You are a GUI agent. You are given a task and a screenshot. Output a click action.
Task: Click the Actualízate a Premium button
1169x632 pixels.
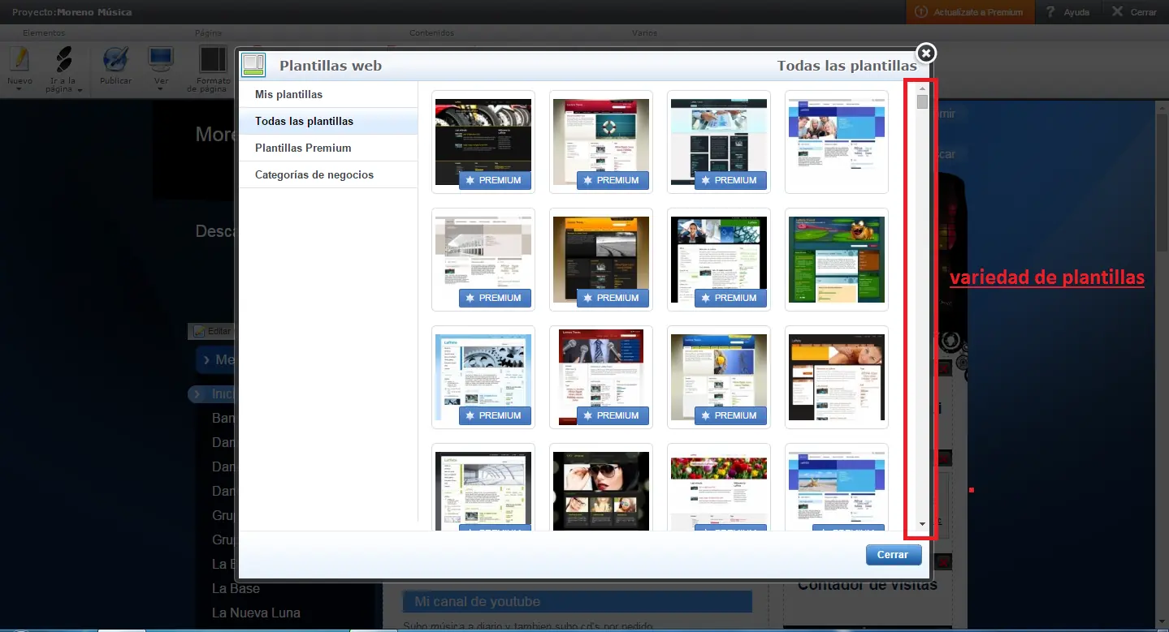970,11
